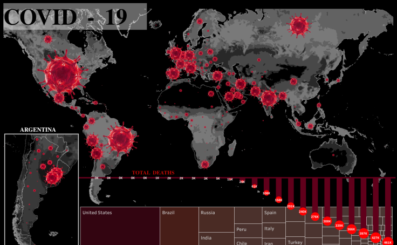The width and height of the screenshot is (397, 245).
Task: Click the large virus marker over United States
Action: pyautogui.click(x=63, y=74)
